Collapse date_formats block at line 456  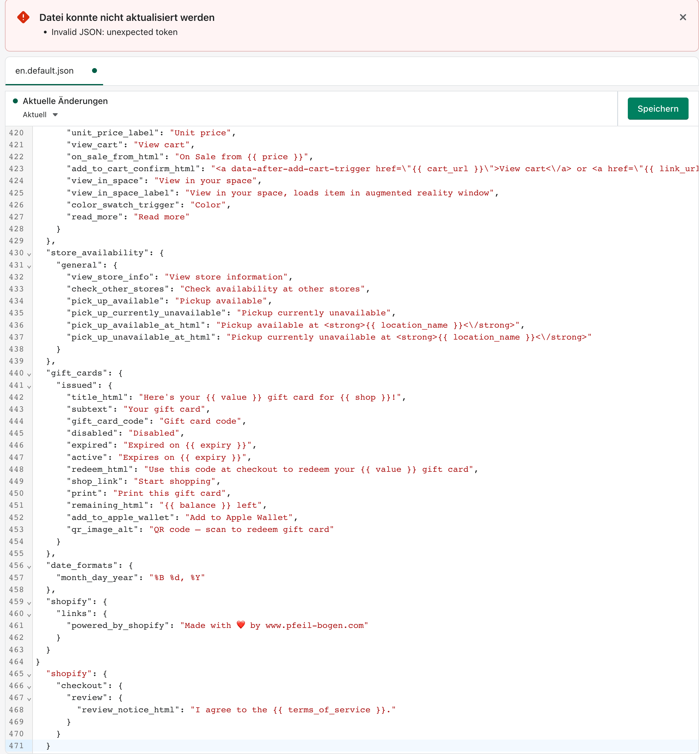pyautogui.click(x=29, y=567)
